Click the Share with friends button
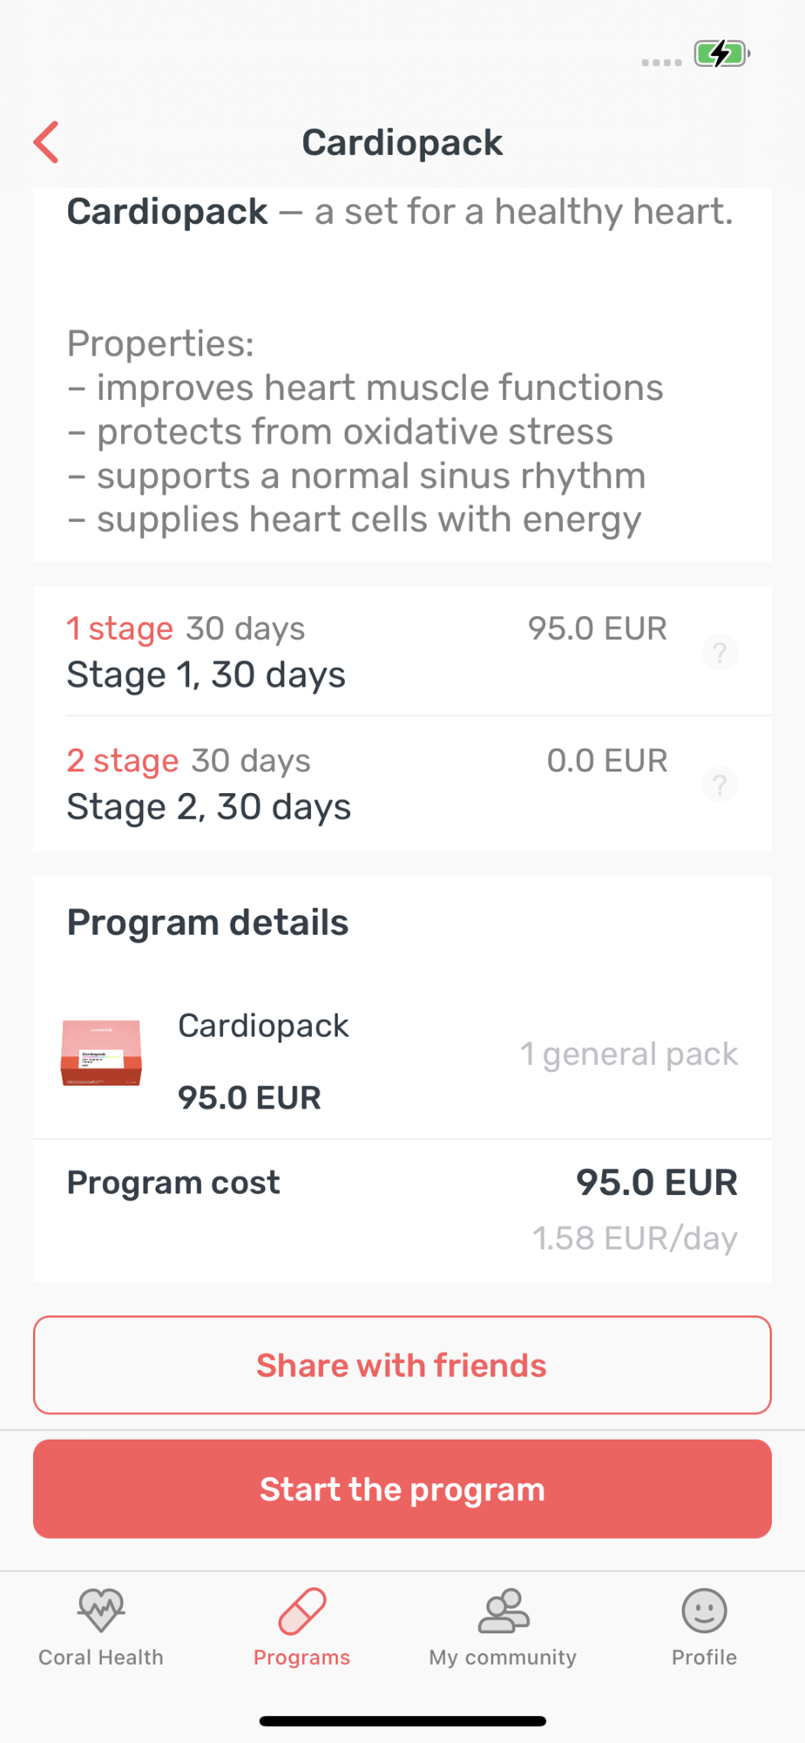Viewport: 805px width, 1743px height. (x=402, y=1365)
